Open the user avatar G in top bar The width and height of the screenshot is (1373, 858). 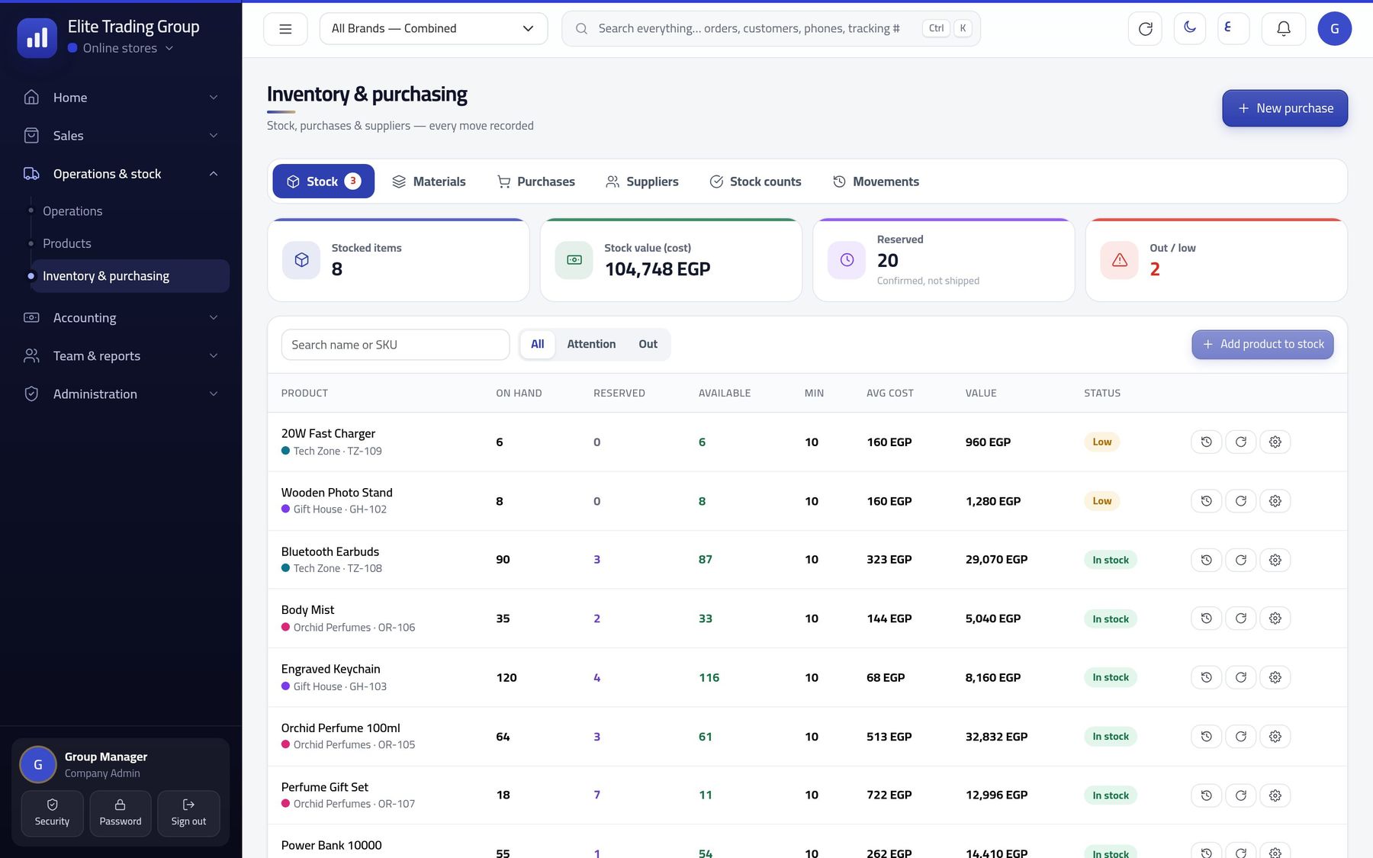(x=1334, y=29)
